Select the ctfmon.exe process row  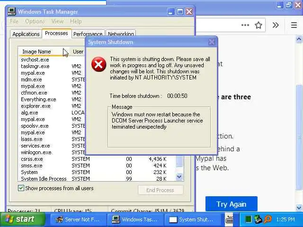[52, 93]
